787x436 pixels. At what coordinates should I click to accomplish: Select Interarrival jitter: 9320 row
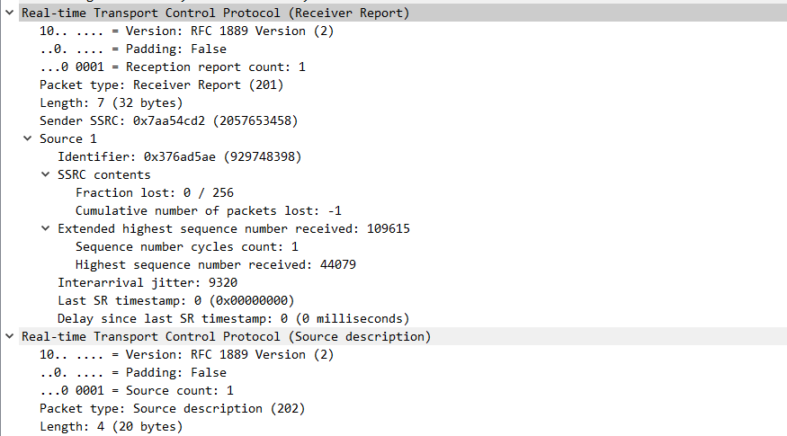[x=148, y=282]
